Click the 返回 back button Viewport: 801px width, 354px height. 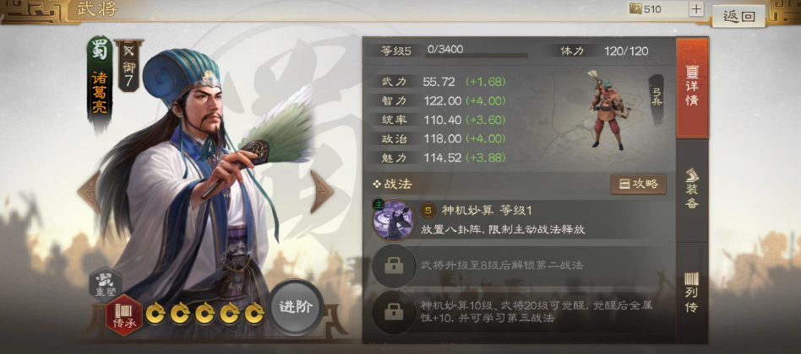coord(738,16)
